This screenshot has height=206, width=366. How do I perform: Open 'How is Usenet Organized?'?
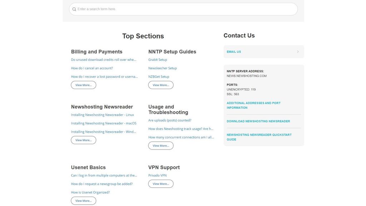[90, 192]
